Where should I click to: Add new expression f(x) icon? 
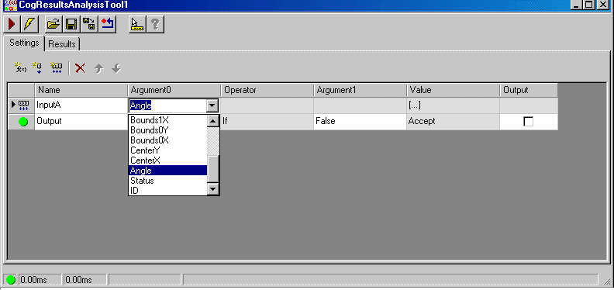(x=20, y=67)
